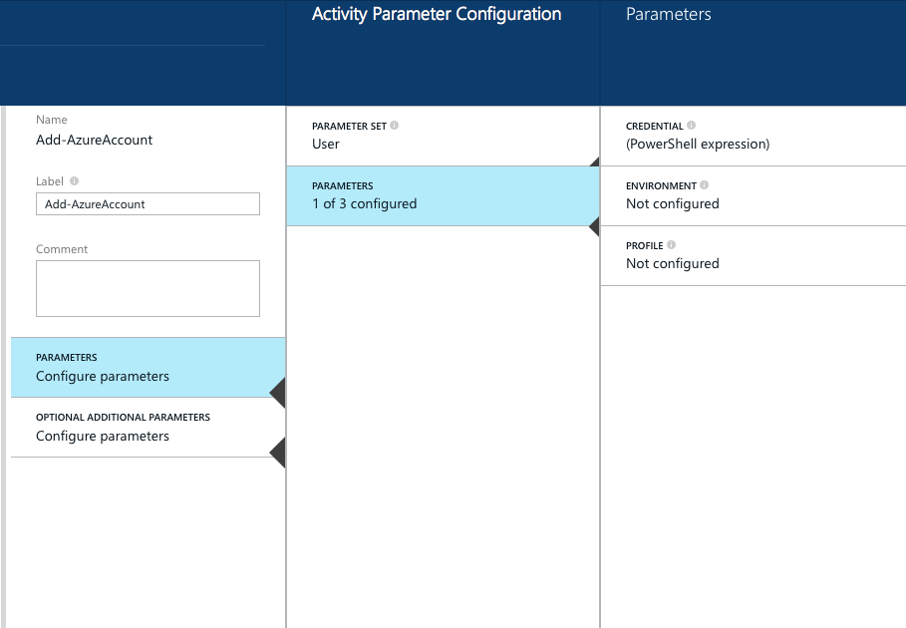Click the Parameters blade title

point(669,14)
